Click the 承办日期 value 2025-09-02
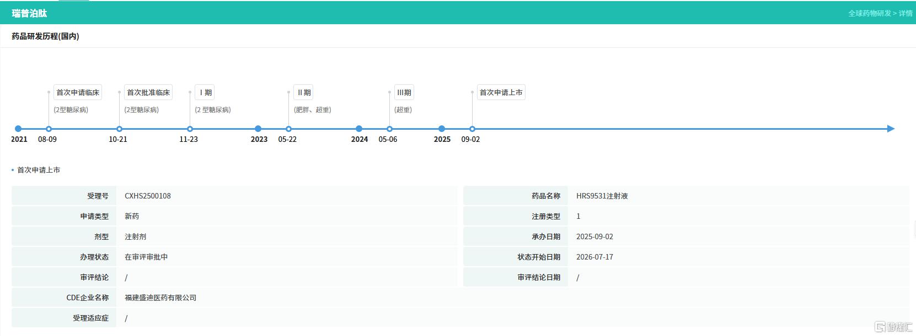The width and height of the screenshot is (916, 336). [x=594, y=236]
